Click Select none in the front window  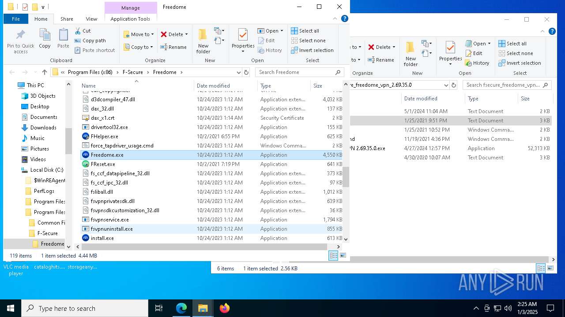pos(308,41)
